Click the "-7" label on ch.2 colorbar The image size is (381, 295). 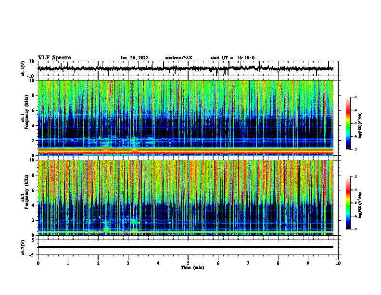[x=355, y=229]
